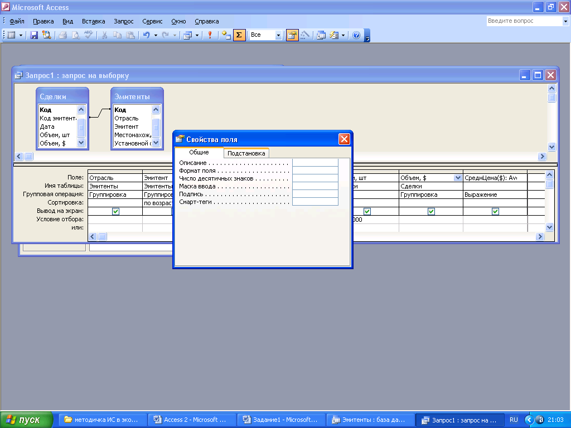Toggle the display checkbox under СреднЦена($) column

point(495,211)
